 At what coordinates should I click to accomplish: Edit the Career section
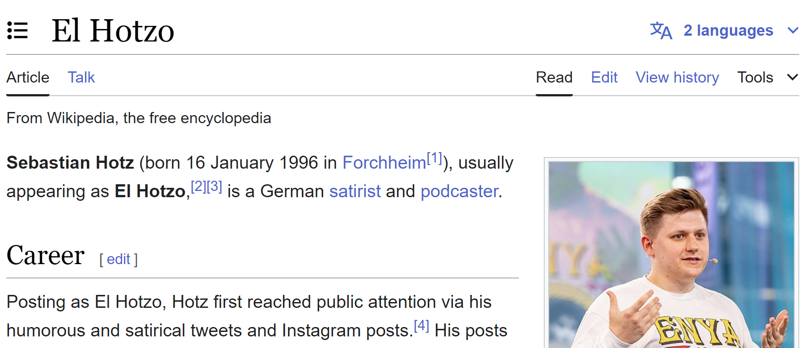coord(118,259)
